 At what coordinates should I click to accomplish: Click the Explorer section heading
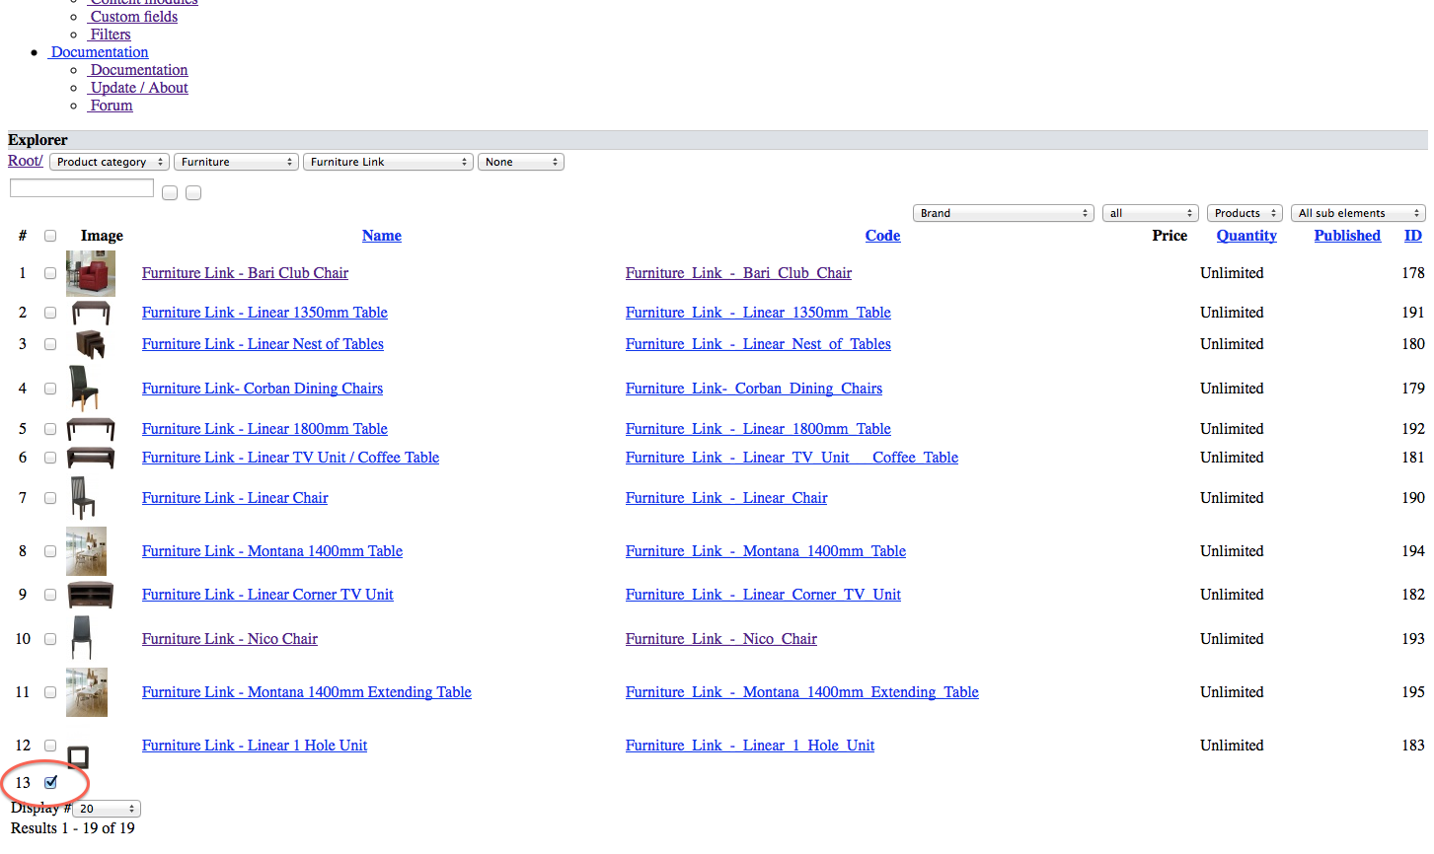click(x=38, y=140)
